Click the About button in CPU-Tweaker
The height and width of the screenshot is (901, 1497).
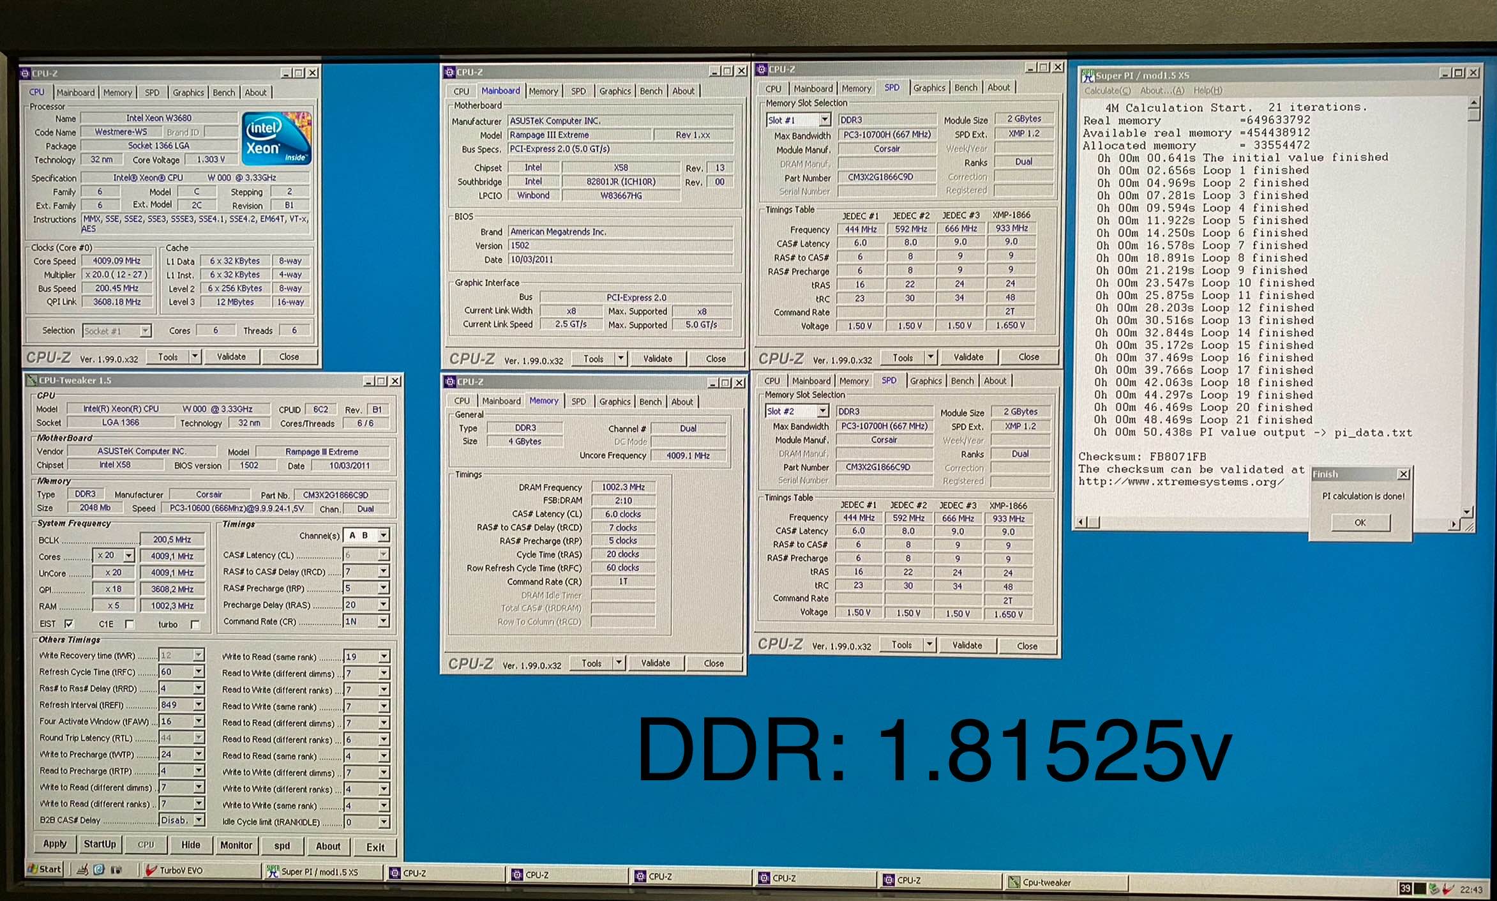328,846
